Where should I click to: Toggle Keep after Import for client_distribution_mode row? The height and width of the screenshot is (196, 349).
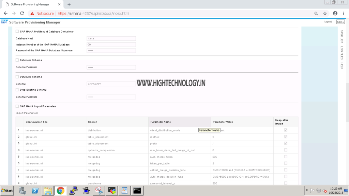(x=286, y=130)
